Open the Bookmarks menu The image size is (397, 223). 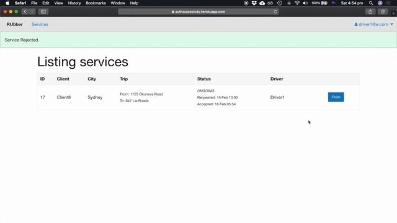pyautogui.click(x=96, y=3)
